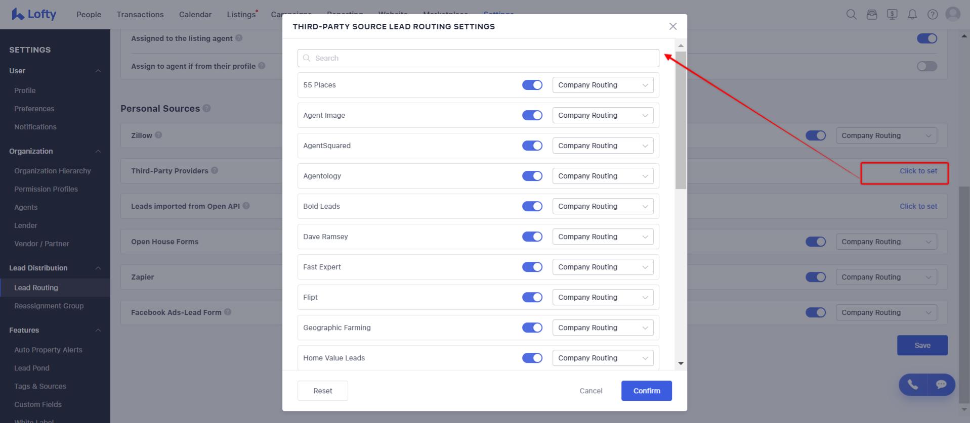Open Zillow Company Routing dropdown on page
This screenshot has width=970, height=423.
pos(887,135)
